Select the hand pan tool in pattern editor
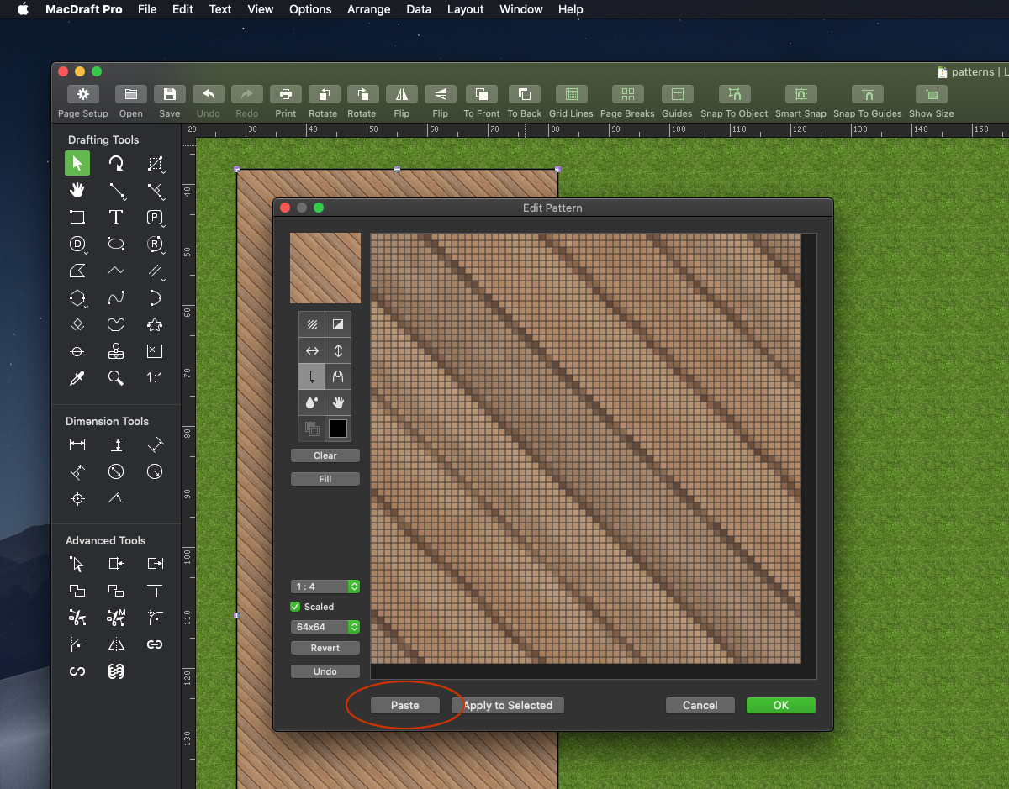The width and height of the screenshot is (1009, 789). pyautogui.click(x=338, y=402)
